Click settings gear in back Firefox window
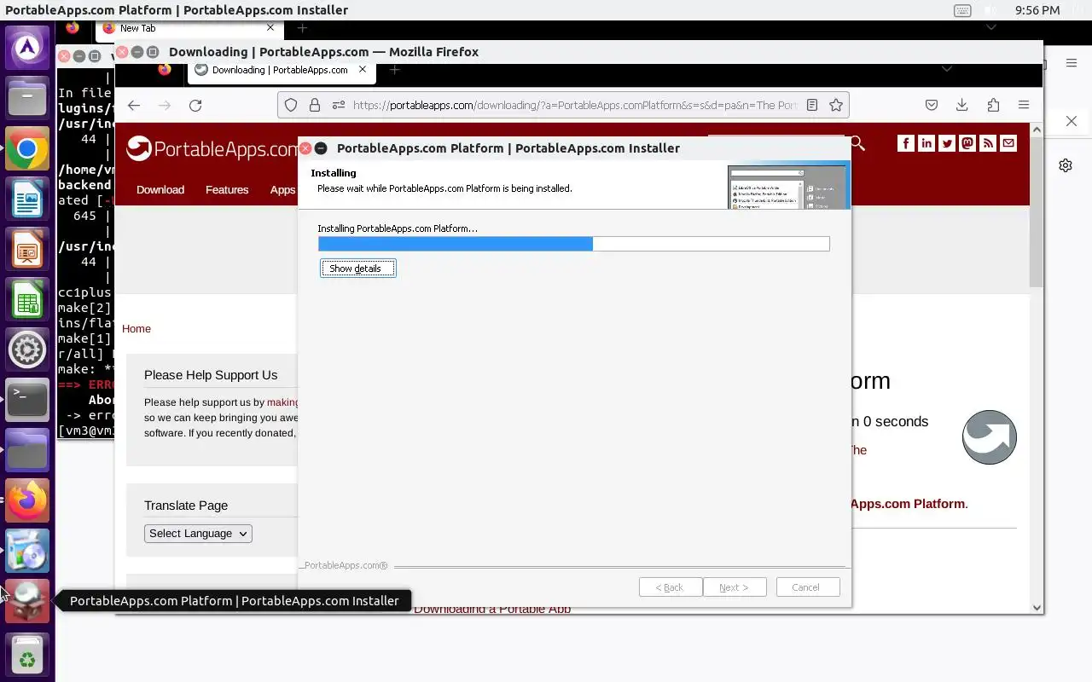Image resolution: width=1092 pixels, height=682 pixels. point(1066,165)
